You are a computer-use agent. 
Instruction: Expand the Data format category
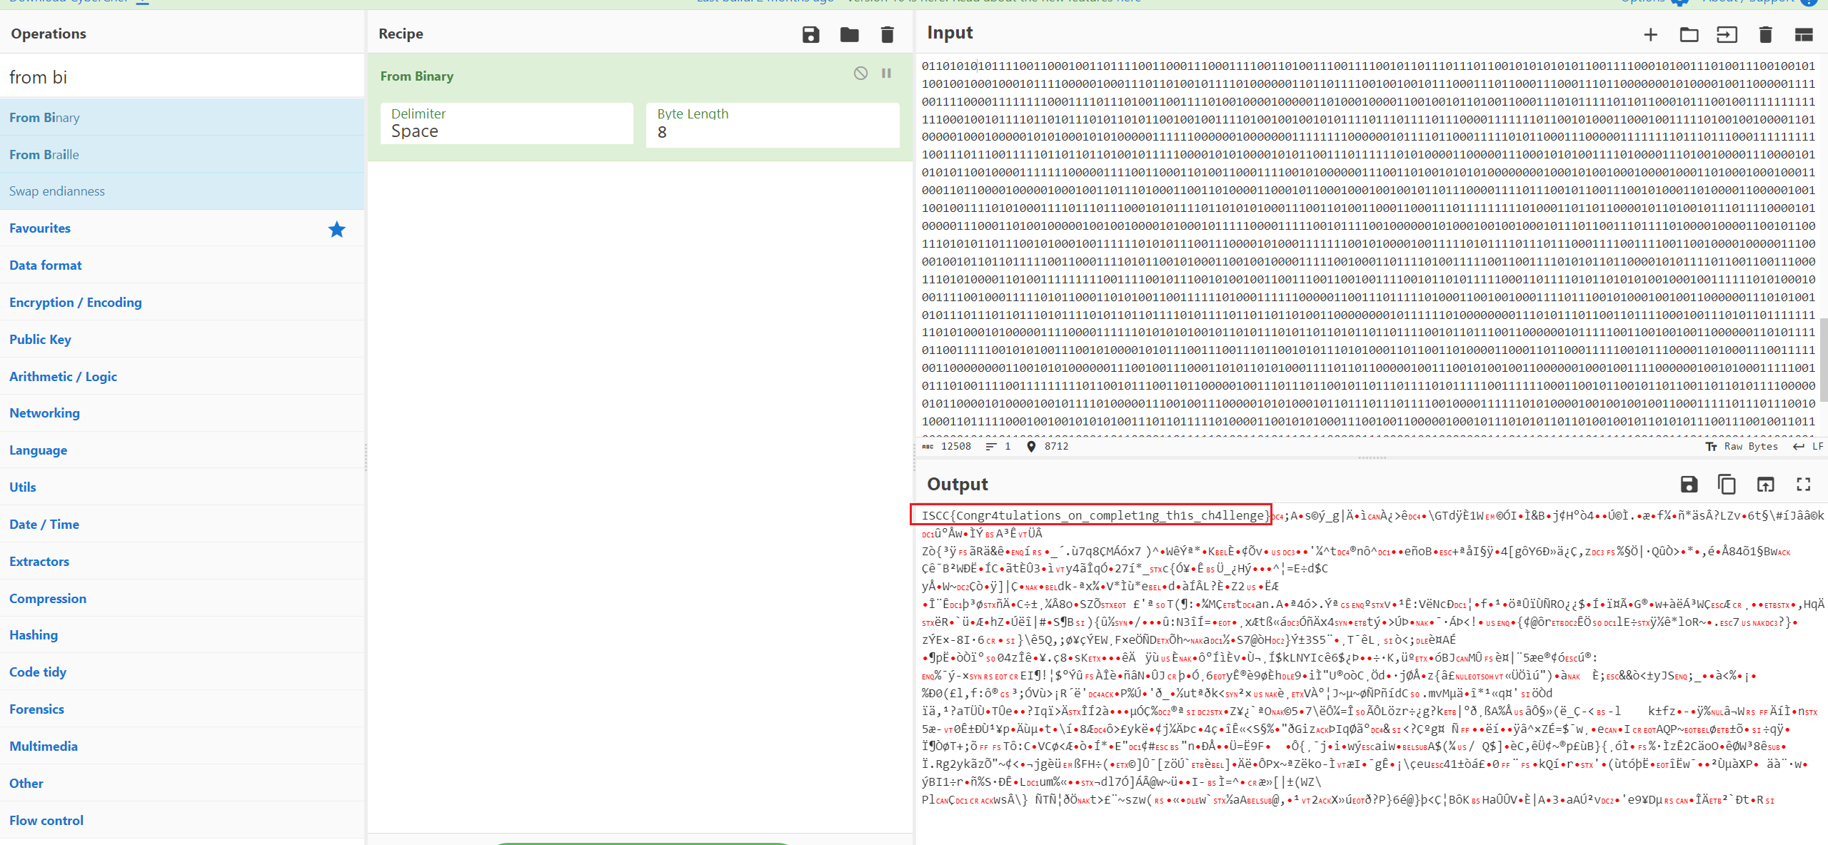coord(46,265)
